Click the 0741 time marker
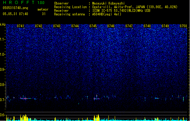Viewport: 190px width, 121px height. [x=21, y=26]
